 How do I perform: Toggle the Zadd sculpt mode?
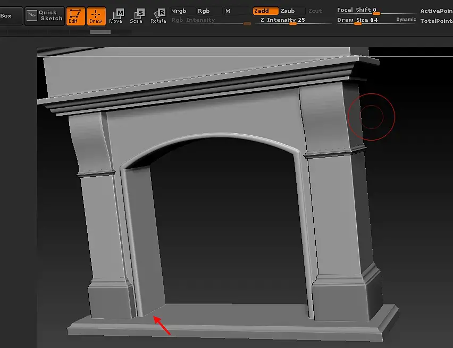coord(265,11)
